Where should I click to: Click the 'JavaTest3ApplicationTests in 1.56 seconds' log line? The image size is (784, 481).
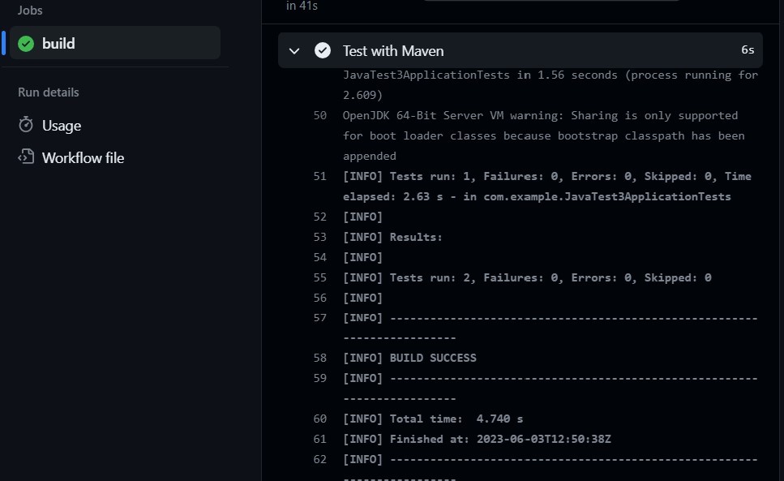551,85
